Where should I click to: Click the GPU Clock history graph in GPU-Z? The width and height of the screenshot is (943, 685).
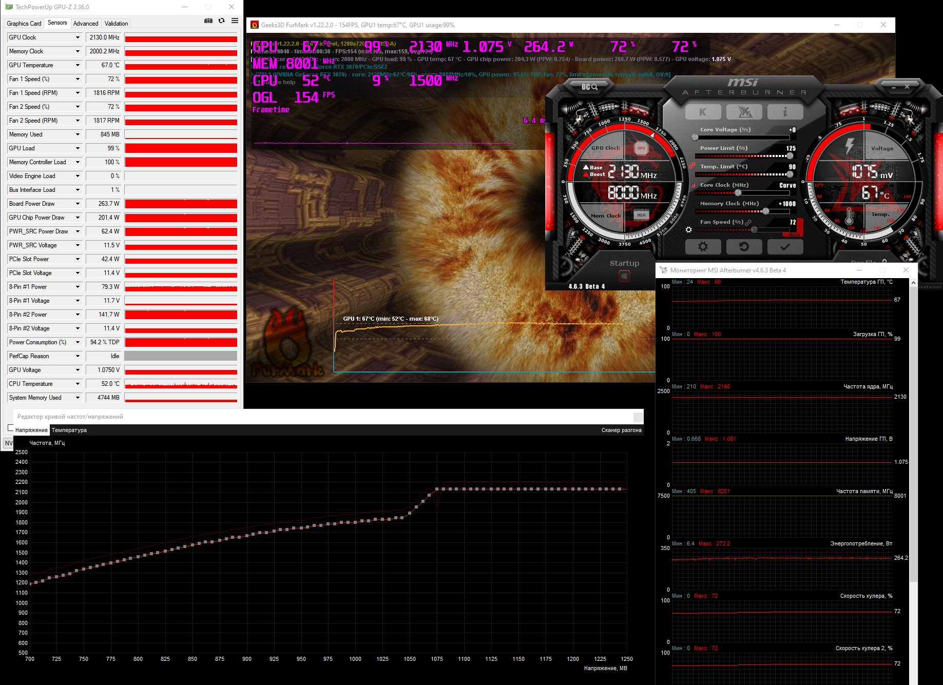[x=181, y=37]
